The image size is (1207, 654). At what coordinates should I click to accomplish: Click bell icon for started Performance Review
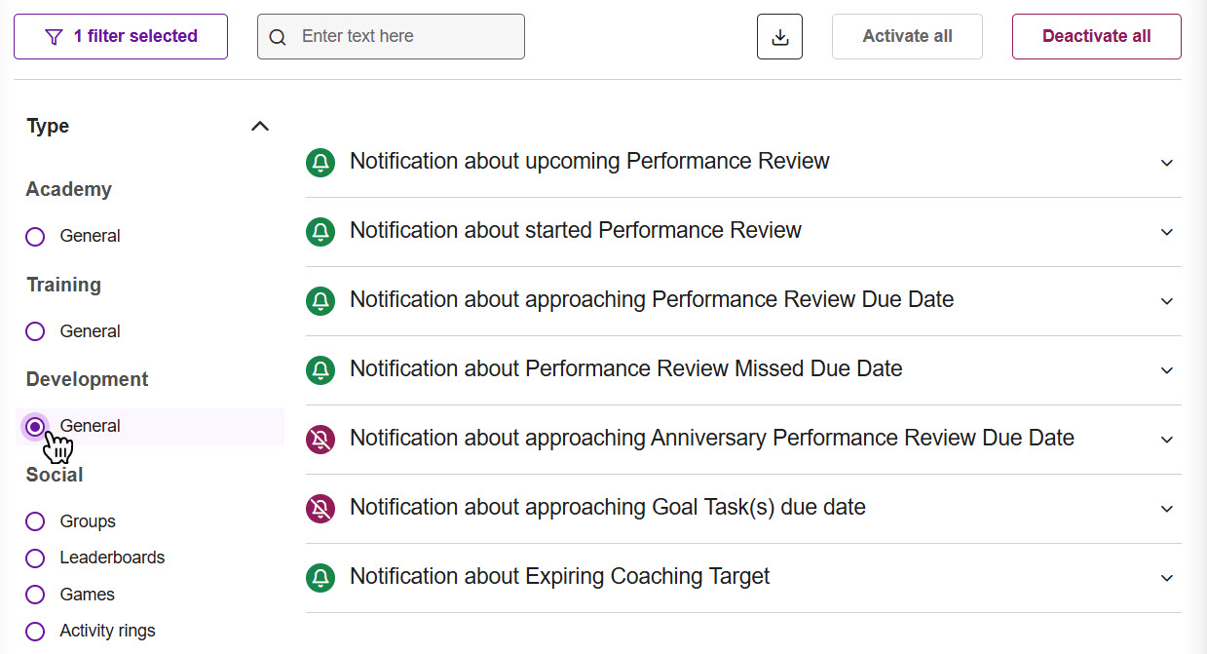click(x=321, y=232)
